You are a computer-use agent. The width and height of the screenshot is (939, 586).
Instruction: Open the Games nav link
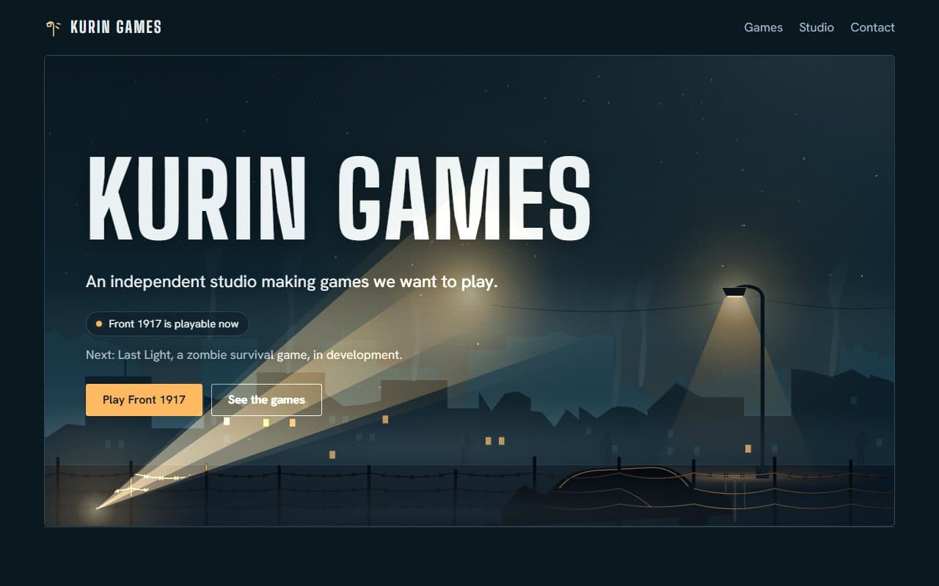(763, 28)
